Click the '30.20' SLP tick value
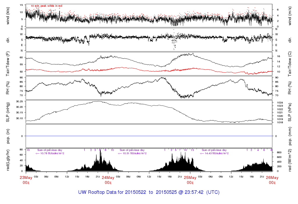This screenshot has width=298, height=204. click(19, 107)
